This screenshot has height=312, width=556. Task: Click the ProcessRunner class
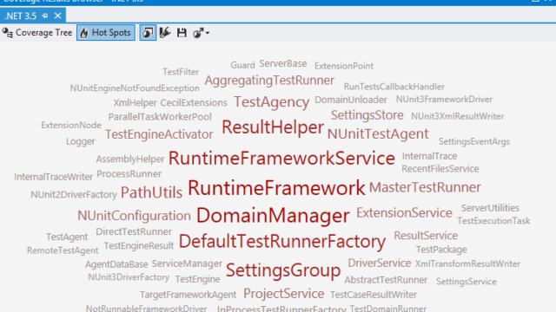point(129,174)
